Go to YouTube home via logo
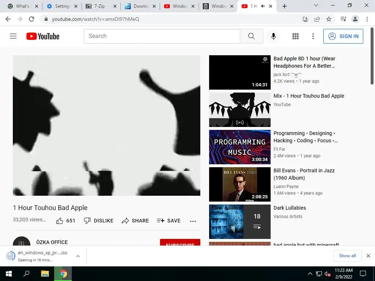This screenshot has width=375, height=281. coord(43,36)
